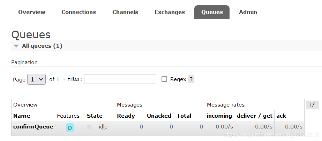
Task: Sort by incoming rate column
Action: tap(219, 116)
